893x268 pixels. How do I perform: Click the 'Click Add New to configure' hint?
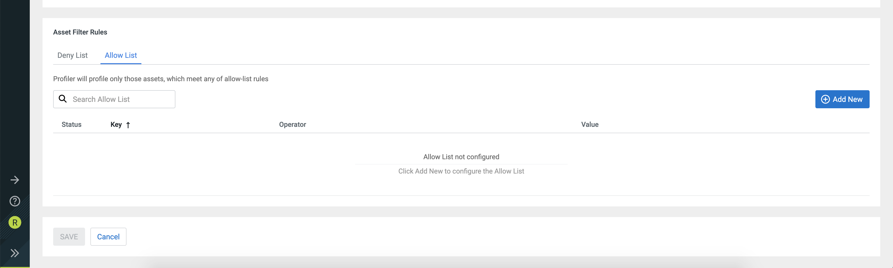click(461, 171)
